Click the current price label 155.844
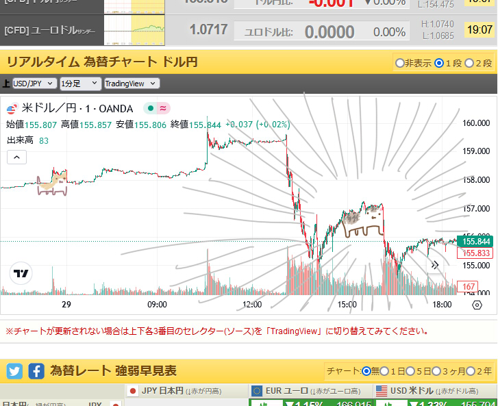 475,242
